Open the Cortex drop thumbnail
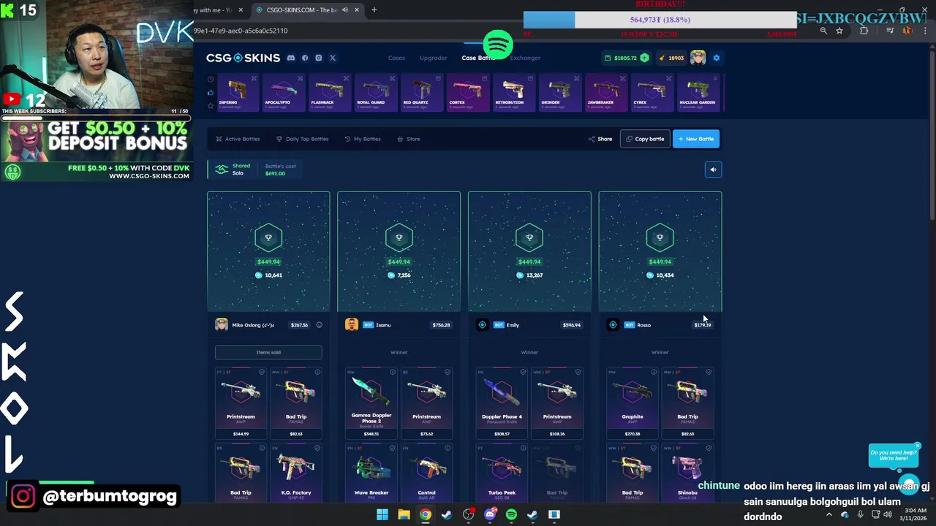The height and width of the screenshot is (526, 936). click(x=467, y=93)
